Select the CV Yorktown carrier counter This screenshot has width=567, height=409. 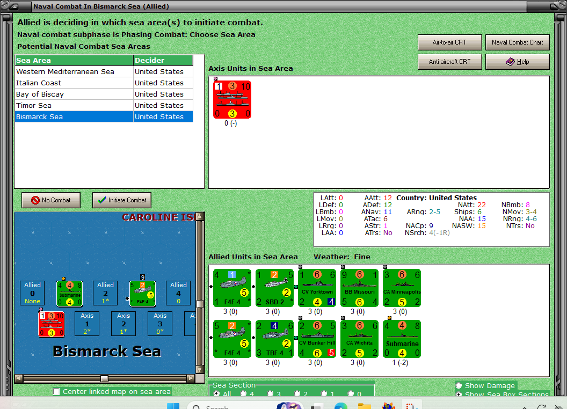(x=317, y=288)
